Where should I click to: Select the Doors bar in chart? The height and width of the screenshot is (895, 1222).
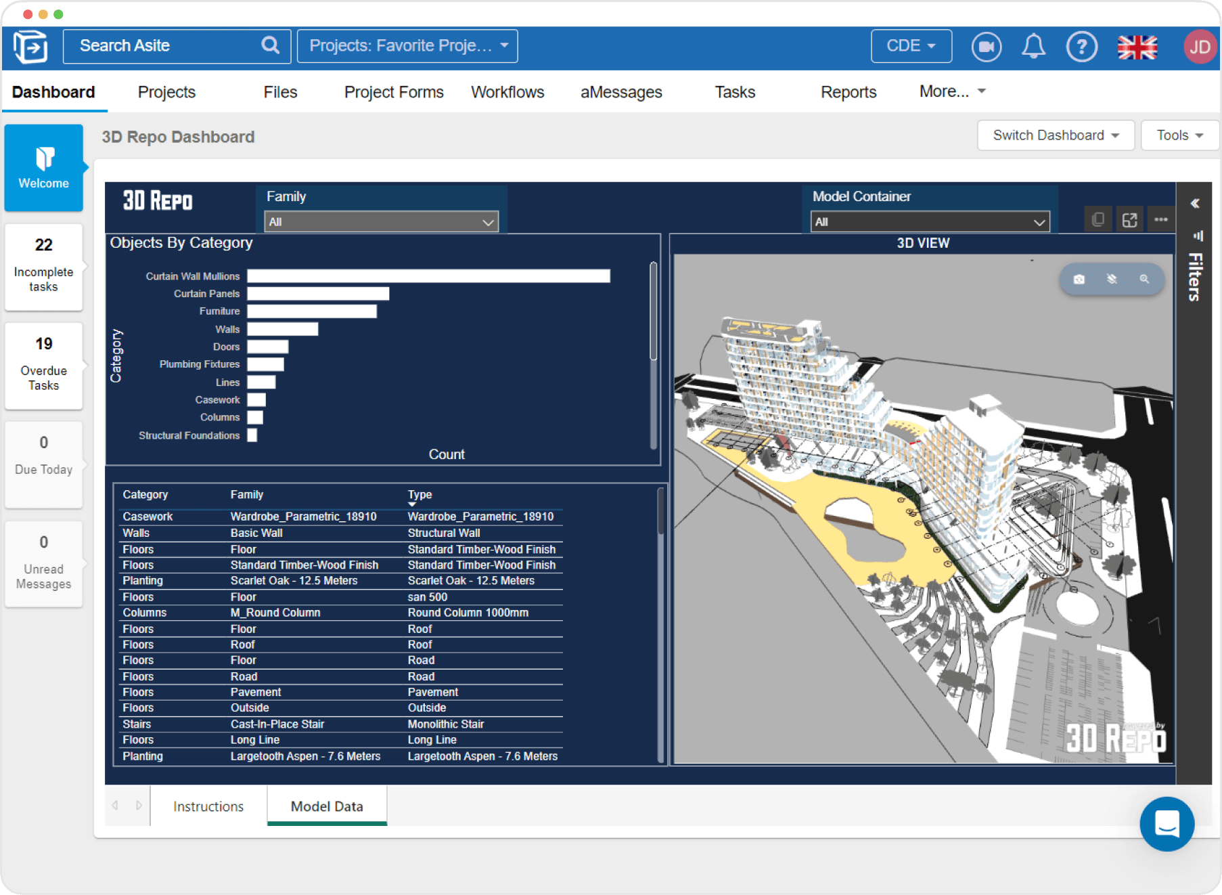(268, 347)
